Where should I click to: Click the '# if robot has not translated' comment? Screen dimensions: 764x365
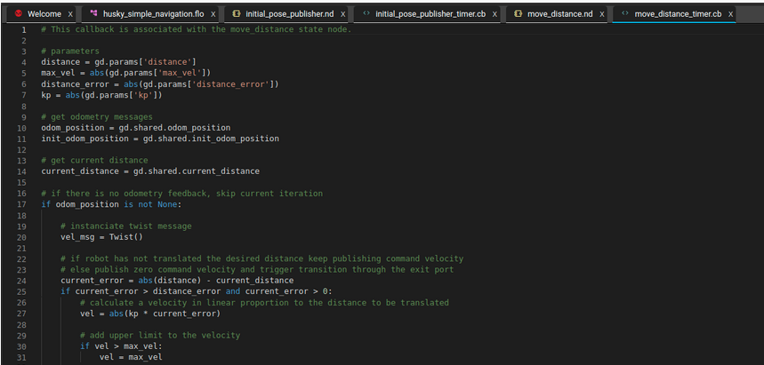(x=262, y=259)
